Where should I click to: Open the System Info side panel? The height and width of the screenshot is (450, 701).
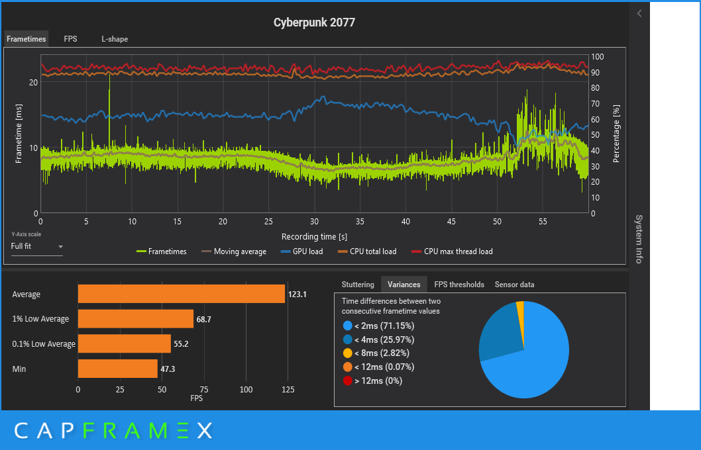[638, 238]
